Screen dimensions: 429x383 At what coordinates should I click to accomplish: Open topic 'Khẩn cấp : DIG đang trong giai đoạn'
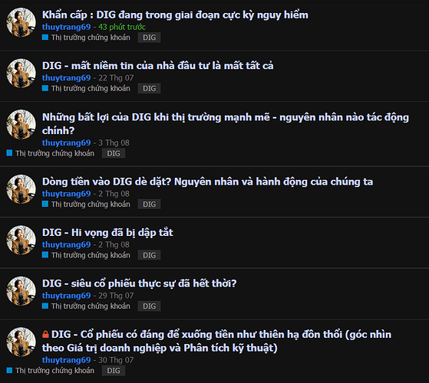(x=175, y=15)
